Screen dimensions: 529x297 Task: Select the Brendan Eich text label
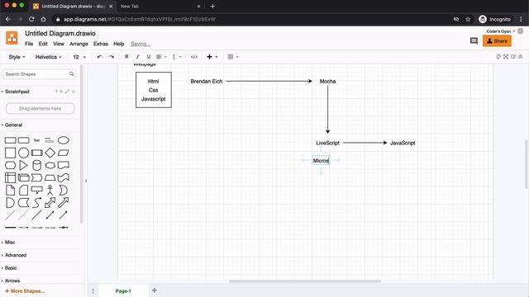point(207,81)
